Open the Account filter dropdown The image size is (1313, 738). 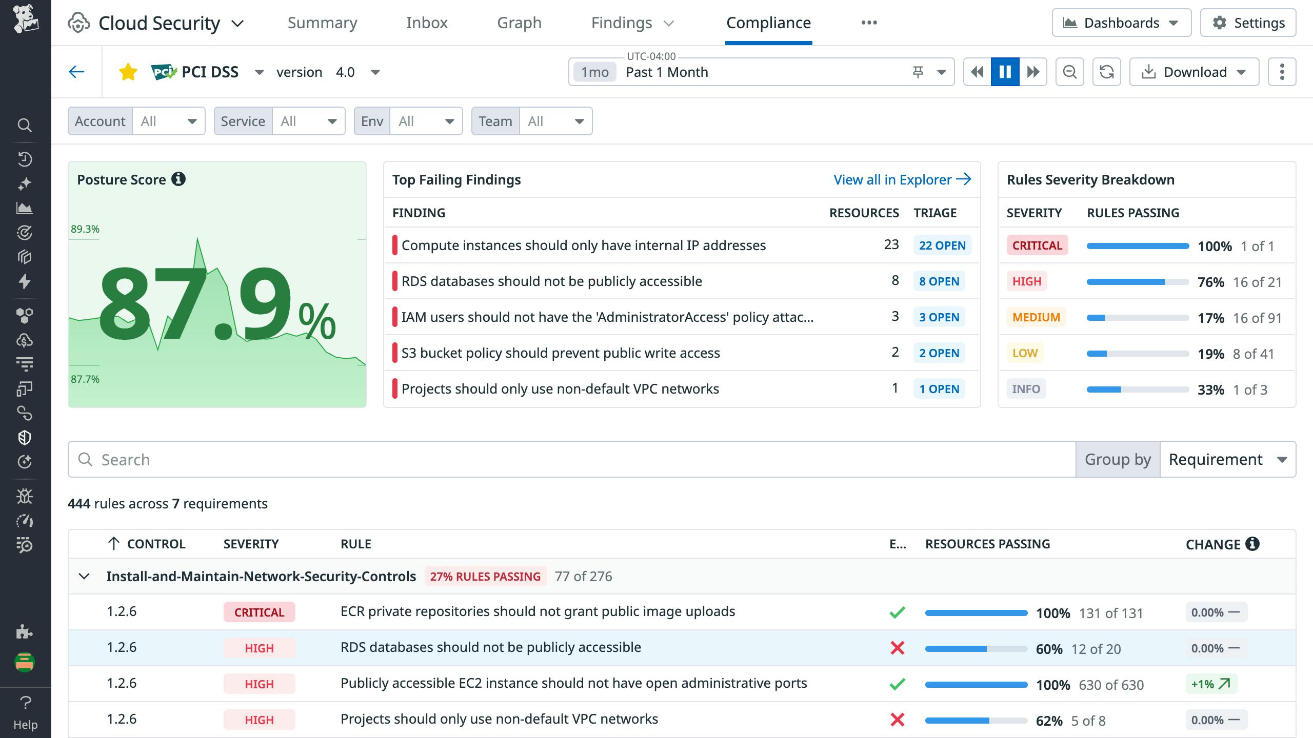point(168,121)
